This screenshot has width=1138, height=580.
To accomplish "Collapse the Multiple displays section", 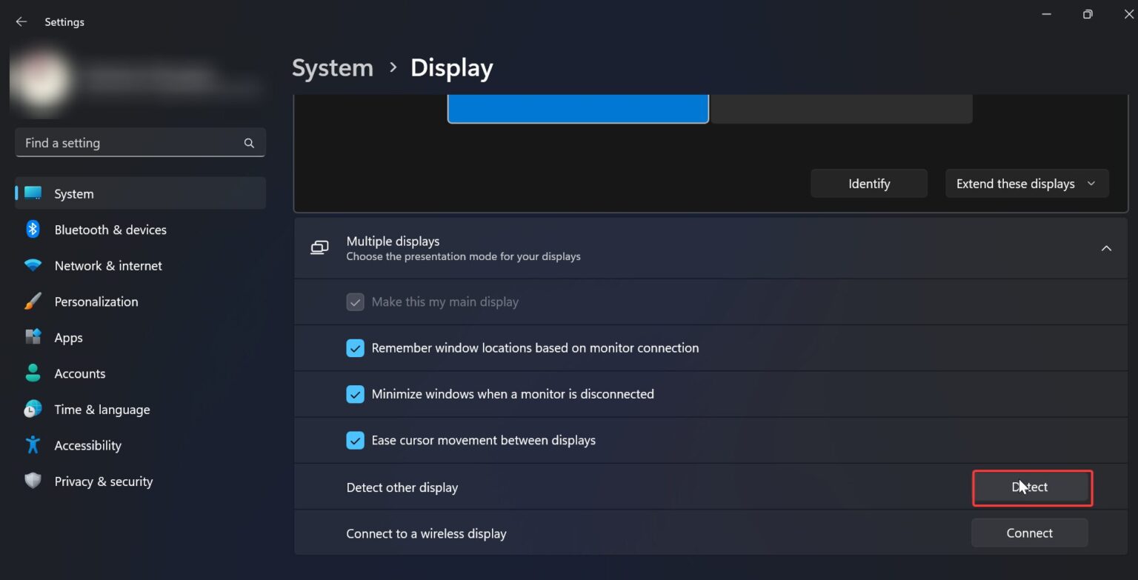I will click(1106, 247).
